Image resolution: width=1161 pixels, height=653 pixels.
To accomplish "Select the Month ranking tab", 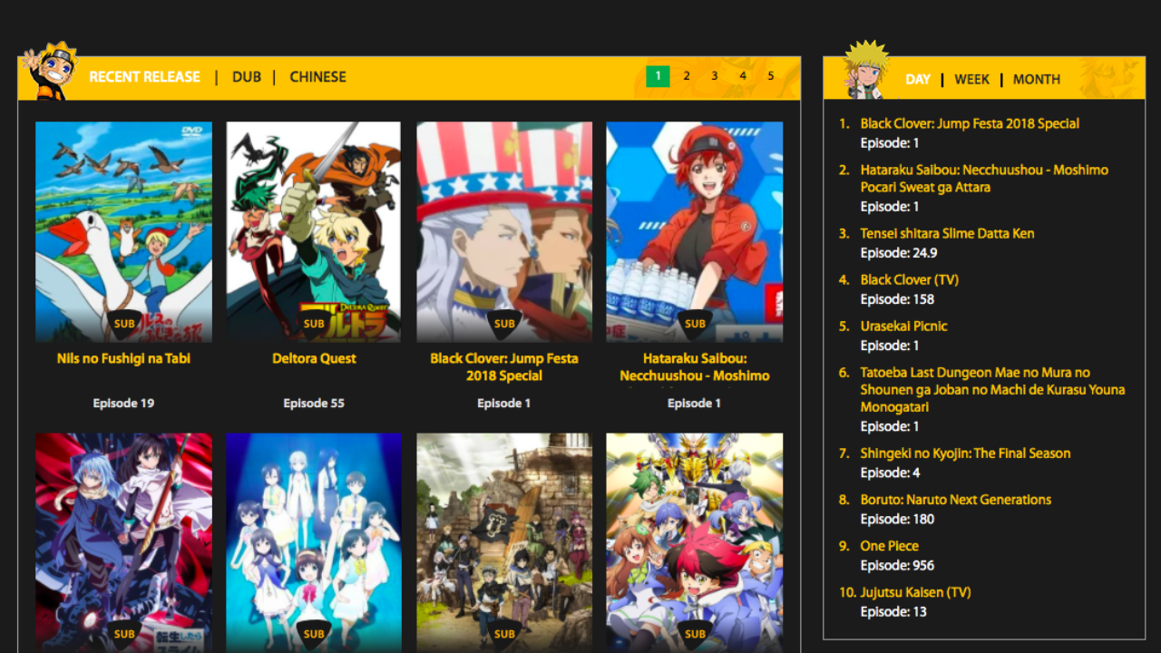I will point(1037,80).
